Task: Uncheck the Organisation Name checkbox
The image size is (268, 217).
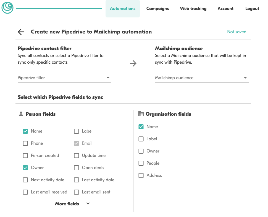Action: pos(141,127)
